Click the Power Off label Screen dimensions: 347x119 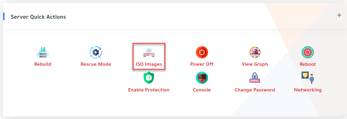(202, 64)
